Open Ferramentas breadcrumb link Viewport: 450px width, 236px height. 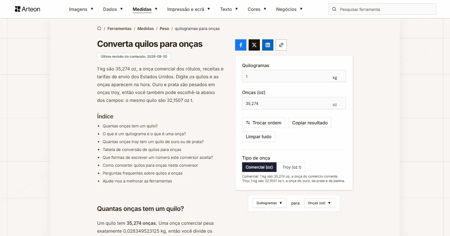(119, 28)
